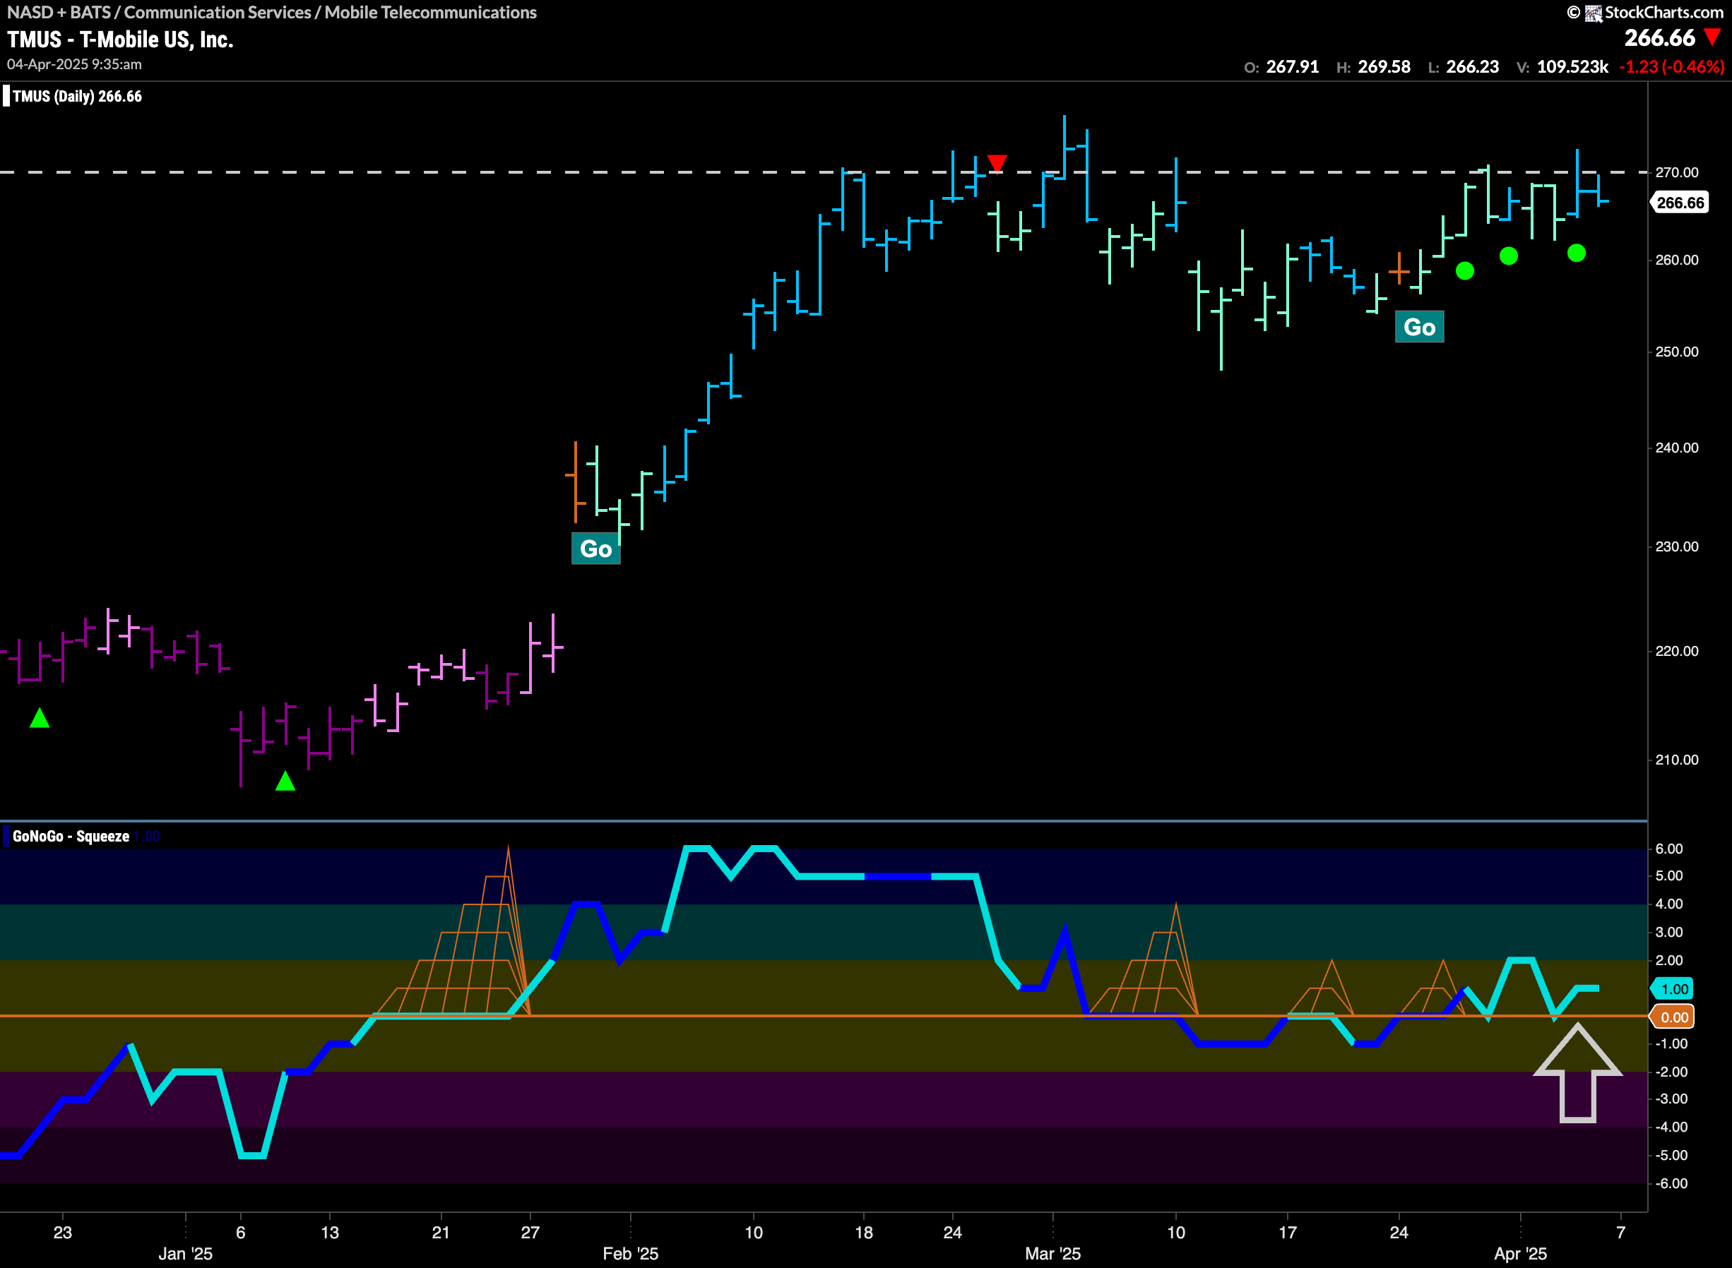The image size is (1732, 1268).
Task: Click the volume value 109.523k
Action: pos(1572,67)
